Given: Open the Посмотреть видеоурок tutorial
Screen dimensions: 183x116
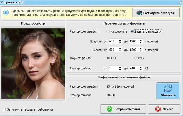Looking at the screenshot, I should pos(156,13).
